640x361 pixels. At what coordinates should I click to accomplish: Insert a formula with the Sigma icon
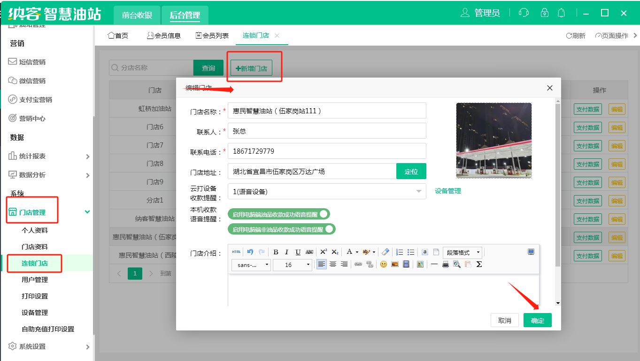click(479, 264)
